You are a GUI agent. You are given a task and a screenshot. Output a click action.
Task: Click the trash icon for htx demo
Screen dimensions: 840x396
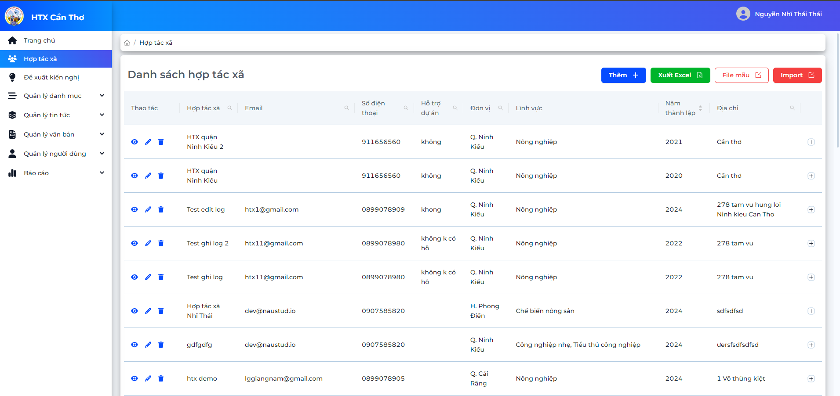(x=161, y=378)
